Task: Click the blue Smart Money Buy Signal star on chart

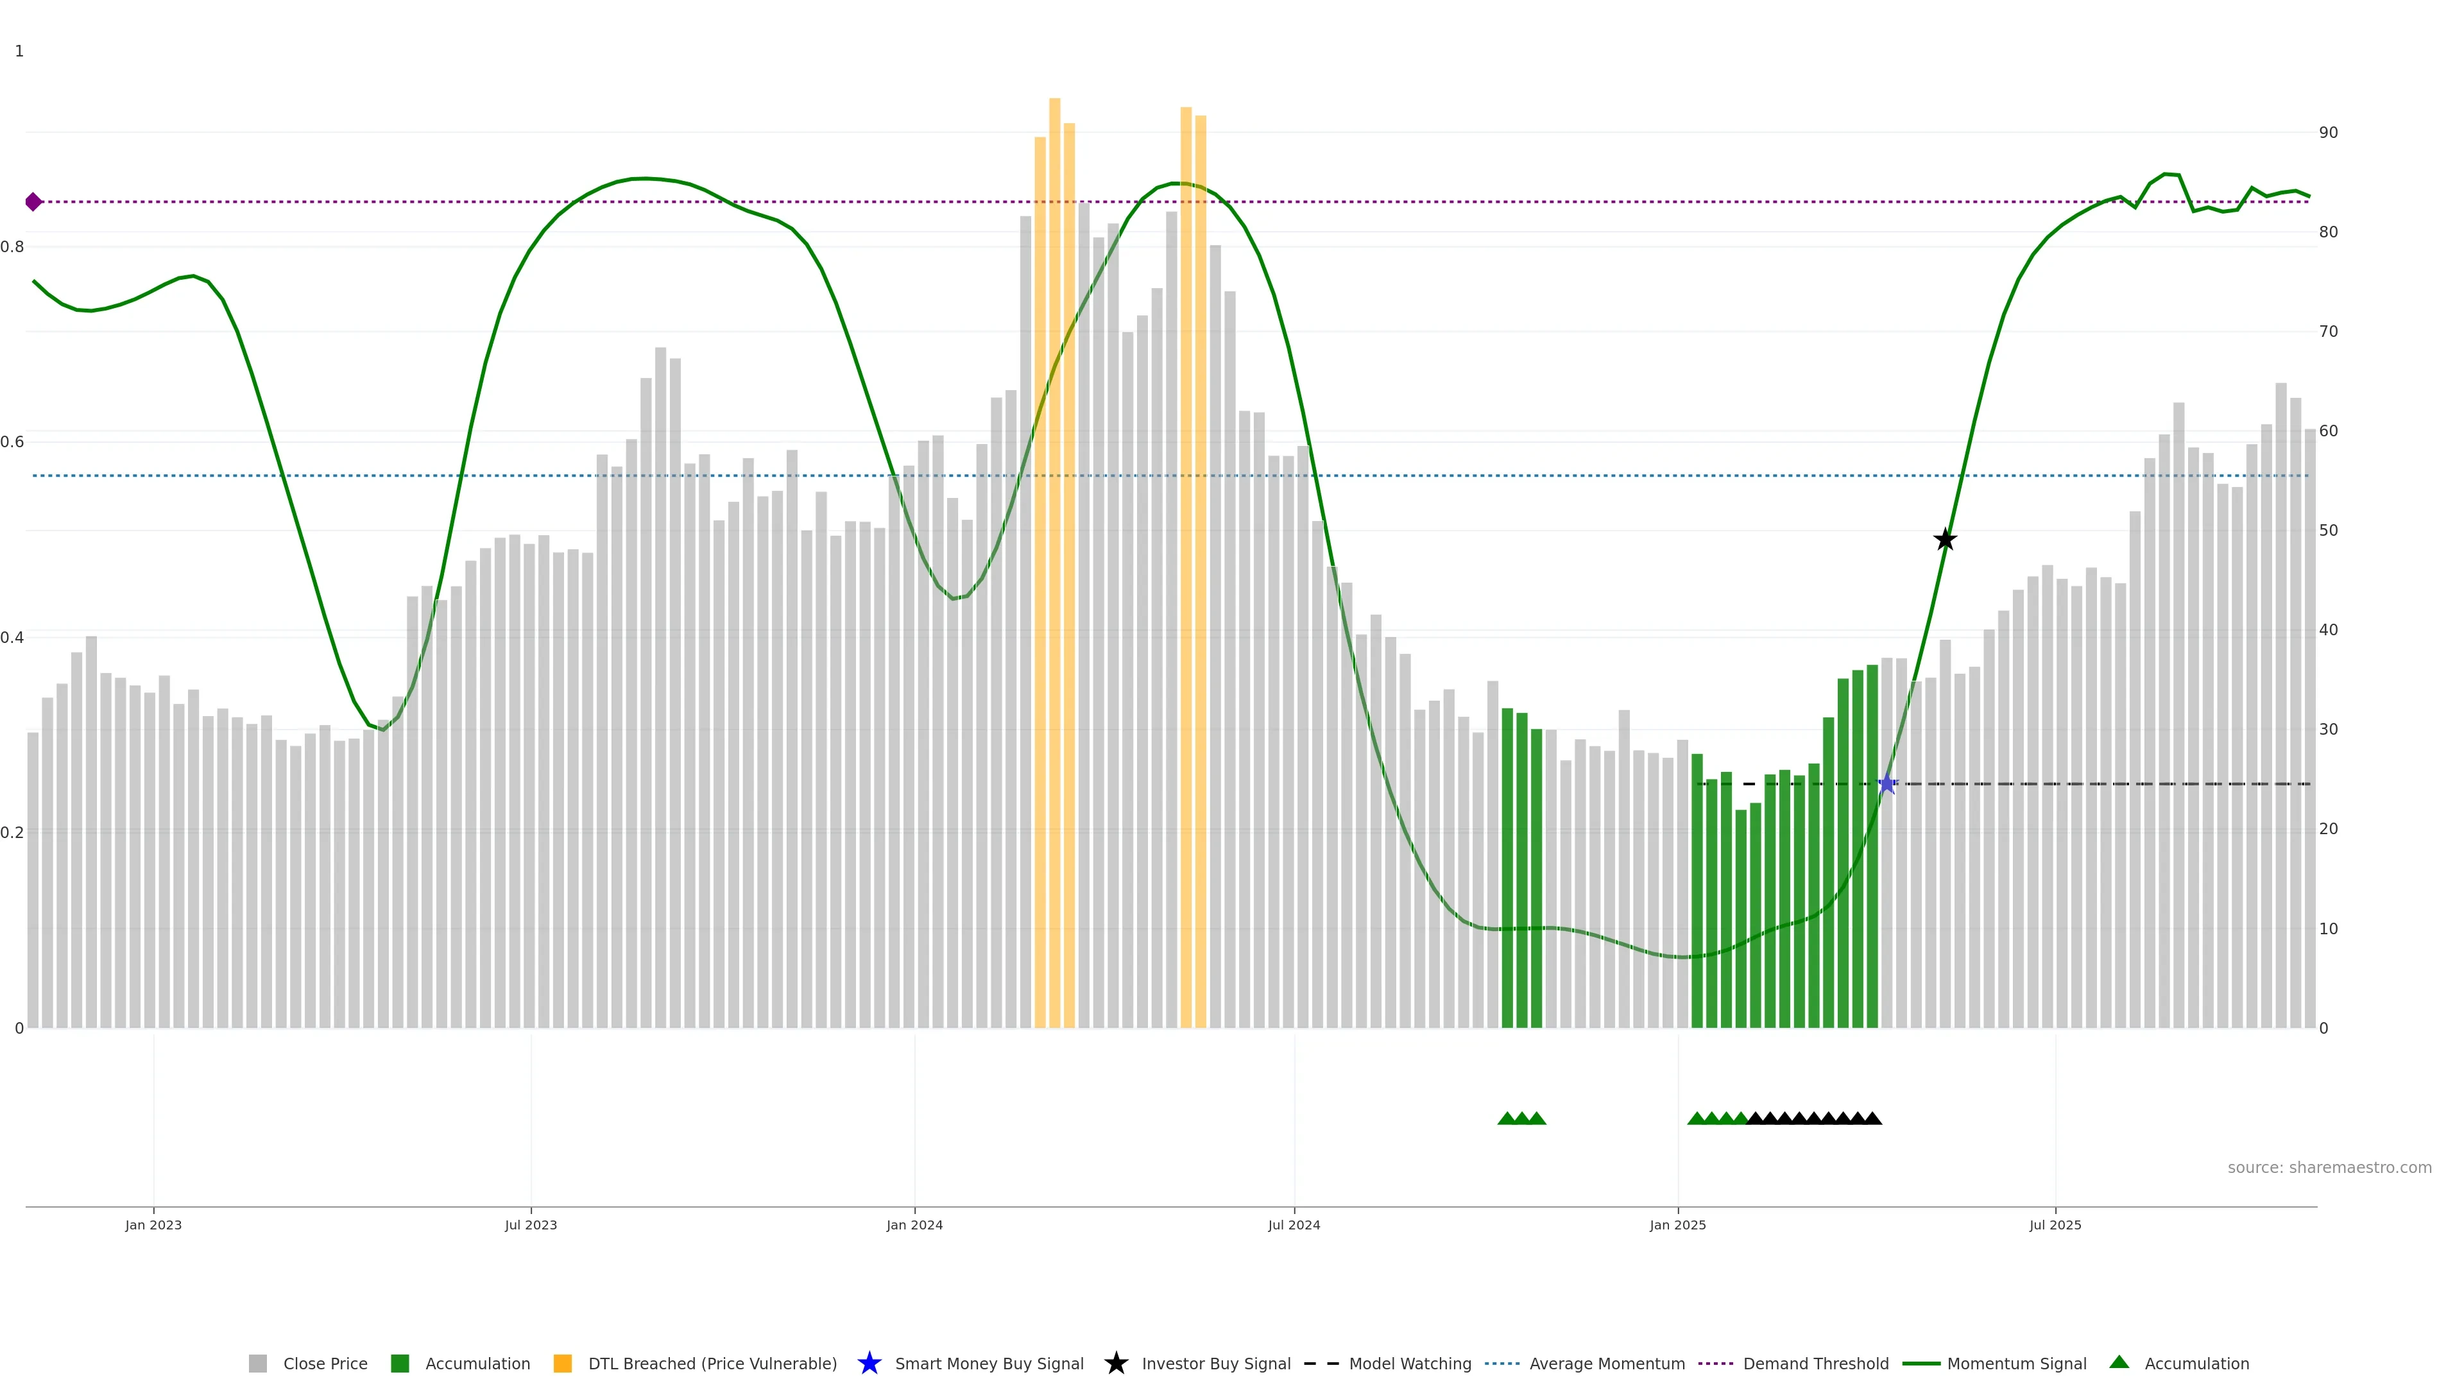Action: point(1887,784)
